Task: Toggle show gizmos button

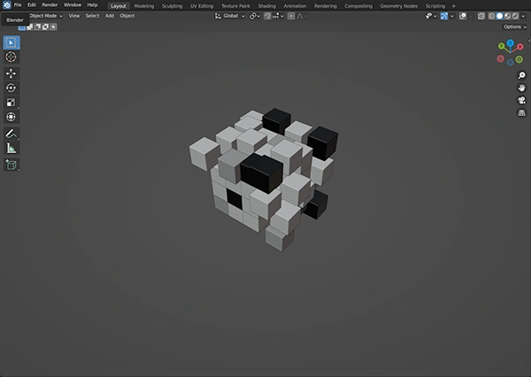Action: [x=444, y=16]
